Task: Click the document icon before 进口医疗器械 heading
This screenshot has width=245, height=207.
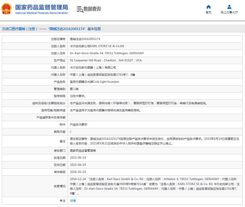Action: 3,29
